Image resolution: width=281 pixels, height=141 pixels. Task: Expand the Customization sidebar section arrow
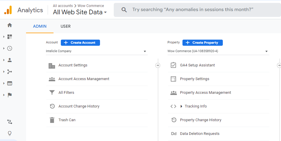pyautogui.click(x=4, y=37)
